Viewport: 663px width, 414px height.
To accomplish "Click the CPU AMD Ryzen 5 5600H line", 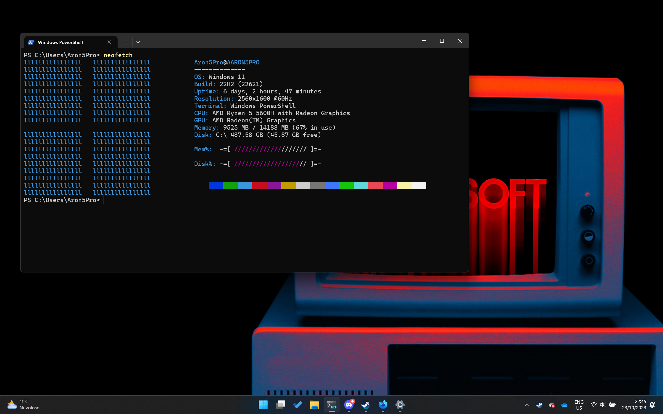I will coord(272,113).
